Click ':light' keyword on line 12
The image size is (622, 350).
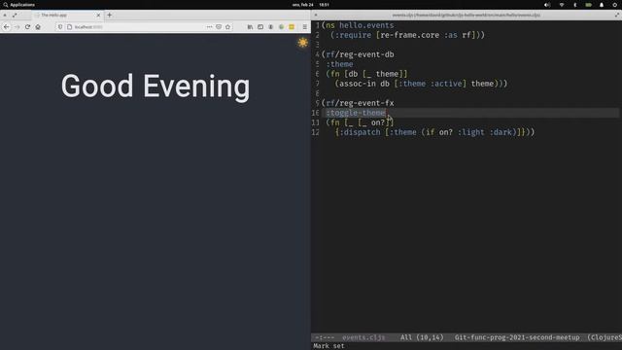pos(470,132)
